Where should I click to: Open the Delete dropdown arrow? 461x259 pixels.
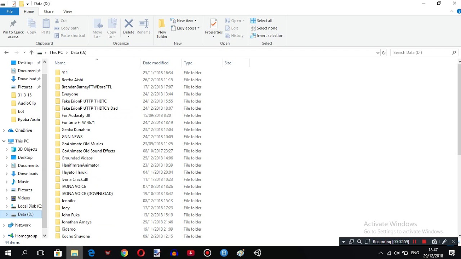[129, 36]
